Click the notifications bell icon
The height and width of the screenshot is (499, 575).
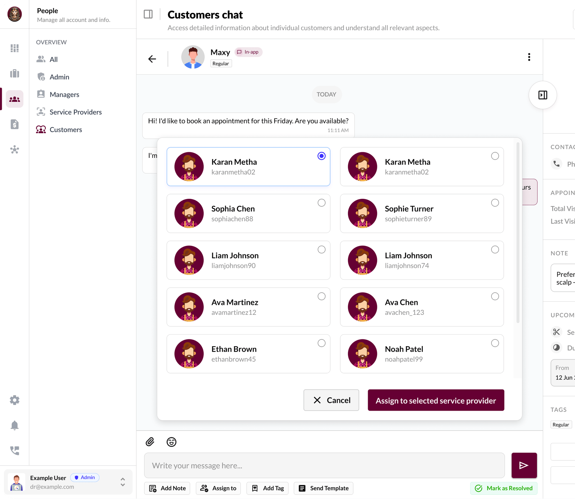click(14, 425)
